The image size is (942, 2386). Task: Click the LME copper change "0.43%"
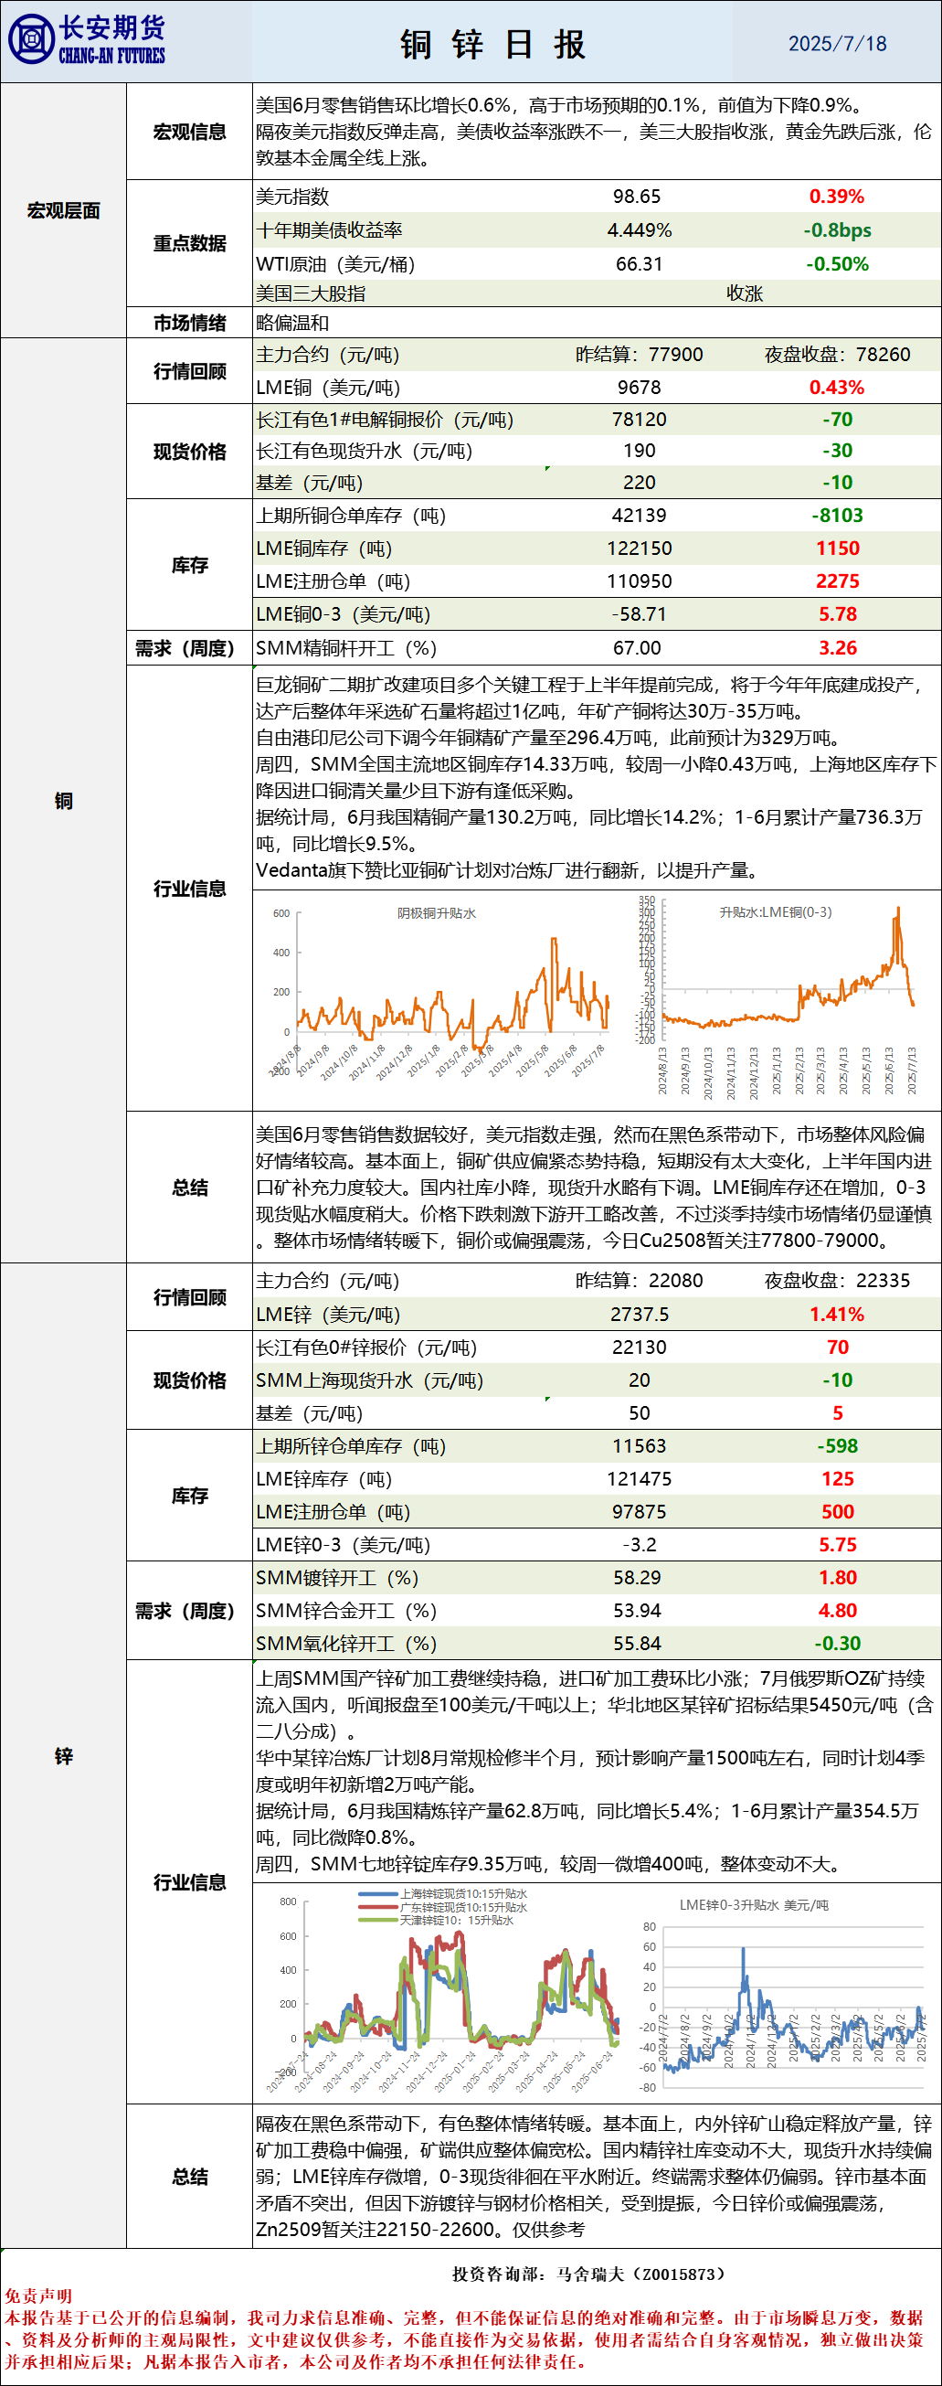coord(837,389)
